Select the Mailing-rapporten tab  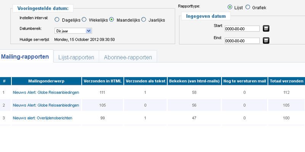25,57
